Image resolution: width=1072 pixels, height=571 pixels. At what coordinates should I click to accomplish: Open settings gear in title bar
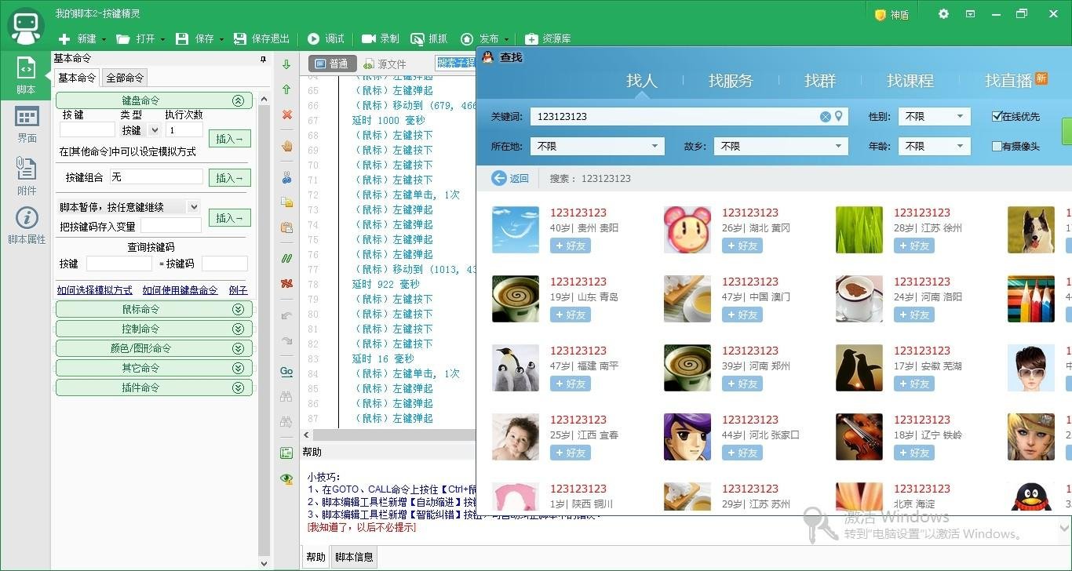point(944,14)
